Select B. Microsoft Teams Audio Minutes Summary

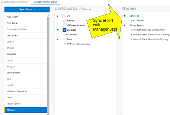(150, 35)
